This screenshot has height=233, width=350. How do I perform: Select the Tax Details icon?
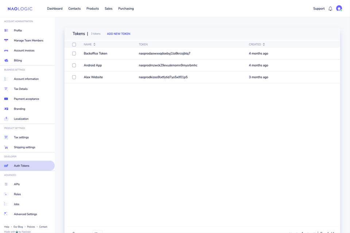pos(6,89)
